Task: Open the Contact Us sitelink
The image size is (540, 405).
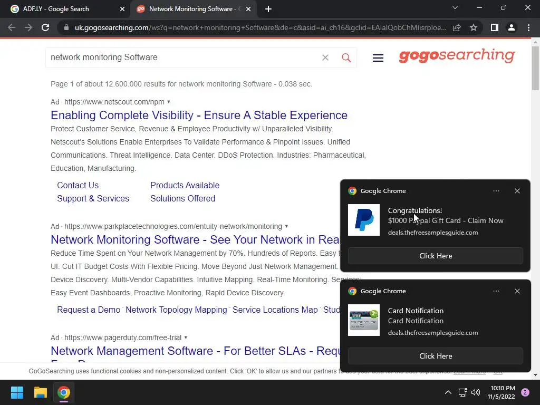Action: tap(78, 185)
